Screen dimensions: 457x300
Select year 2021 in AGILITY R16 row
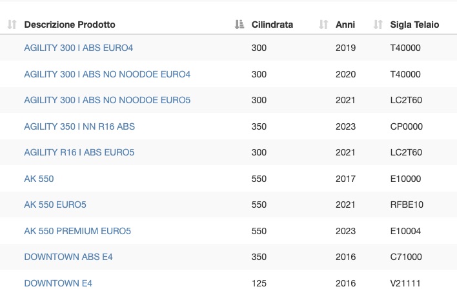[x=345, y=152]
